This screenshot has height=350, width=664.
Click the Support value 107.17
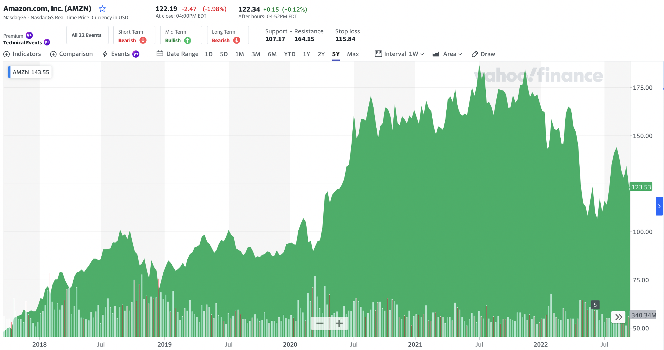point(275,39)
